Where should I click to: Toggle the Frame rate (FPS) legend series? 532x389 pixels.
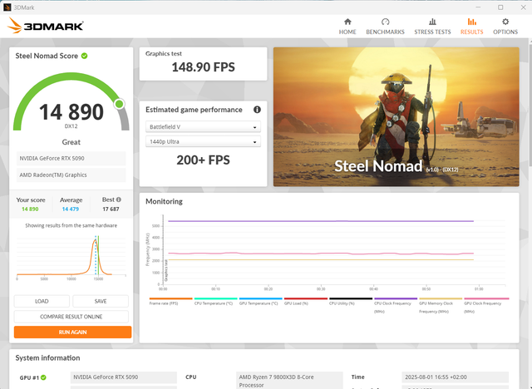[x=170, y=302]
